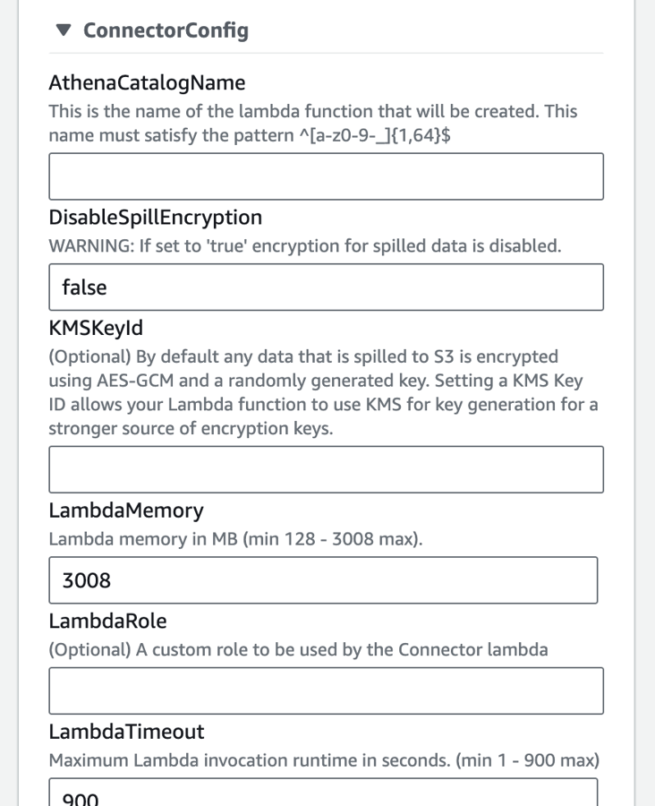Click the AES-GCM encryption description paragraph
Image resolution: width=655 pixels, height=806 pixels.
(x=324, y=392)
